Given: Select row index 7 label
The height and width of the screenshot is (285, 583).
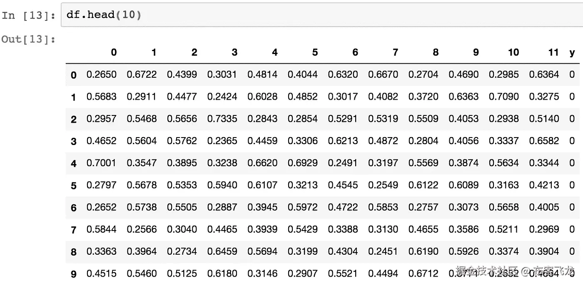Looking at the screenshot, I should (74, 230).
